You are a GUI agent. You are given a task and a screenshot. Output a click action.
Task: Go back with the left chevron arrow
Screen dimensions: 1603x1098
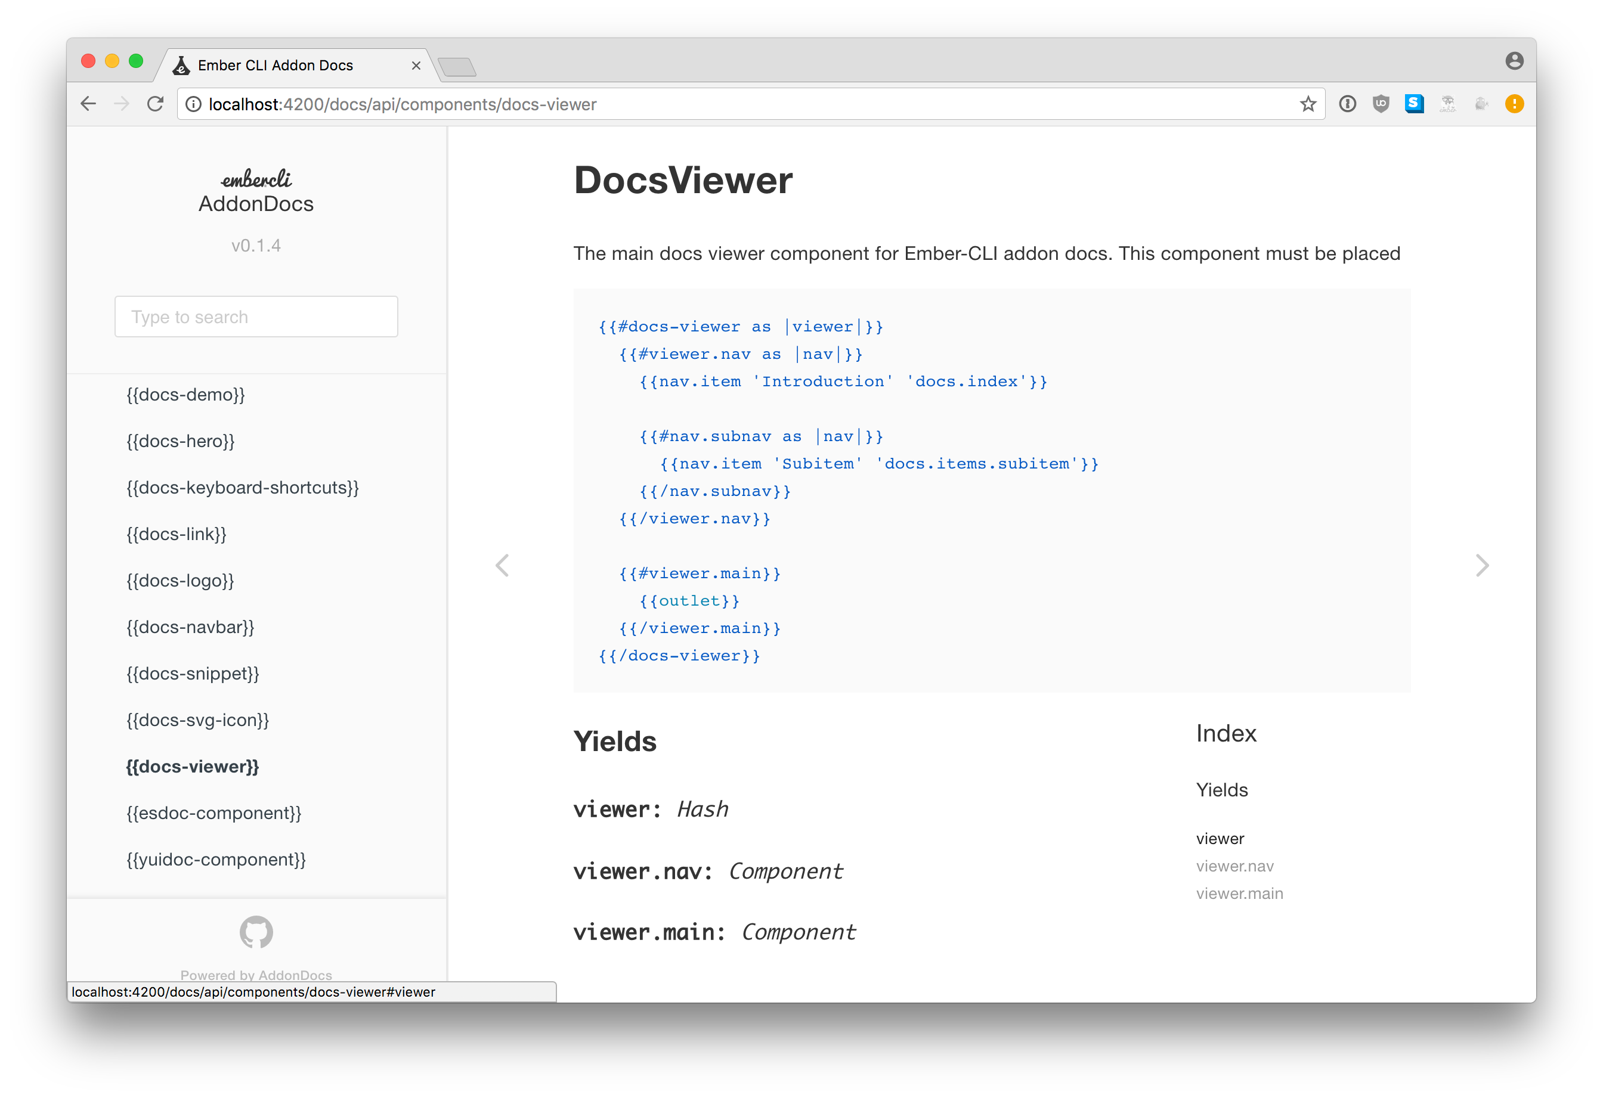point(502,565)
